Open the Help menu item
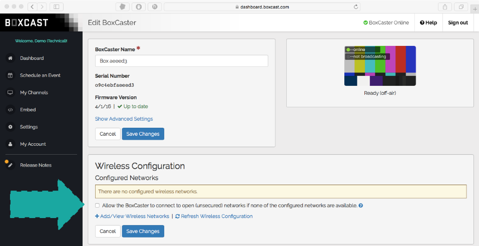Viewport: 479px width, 246px height. click(428, 22)
